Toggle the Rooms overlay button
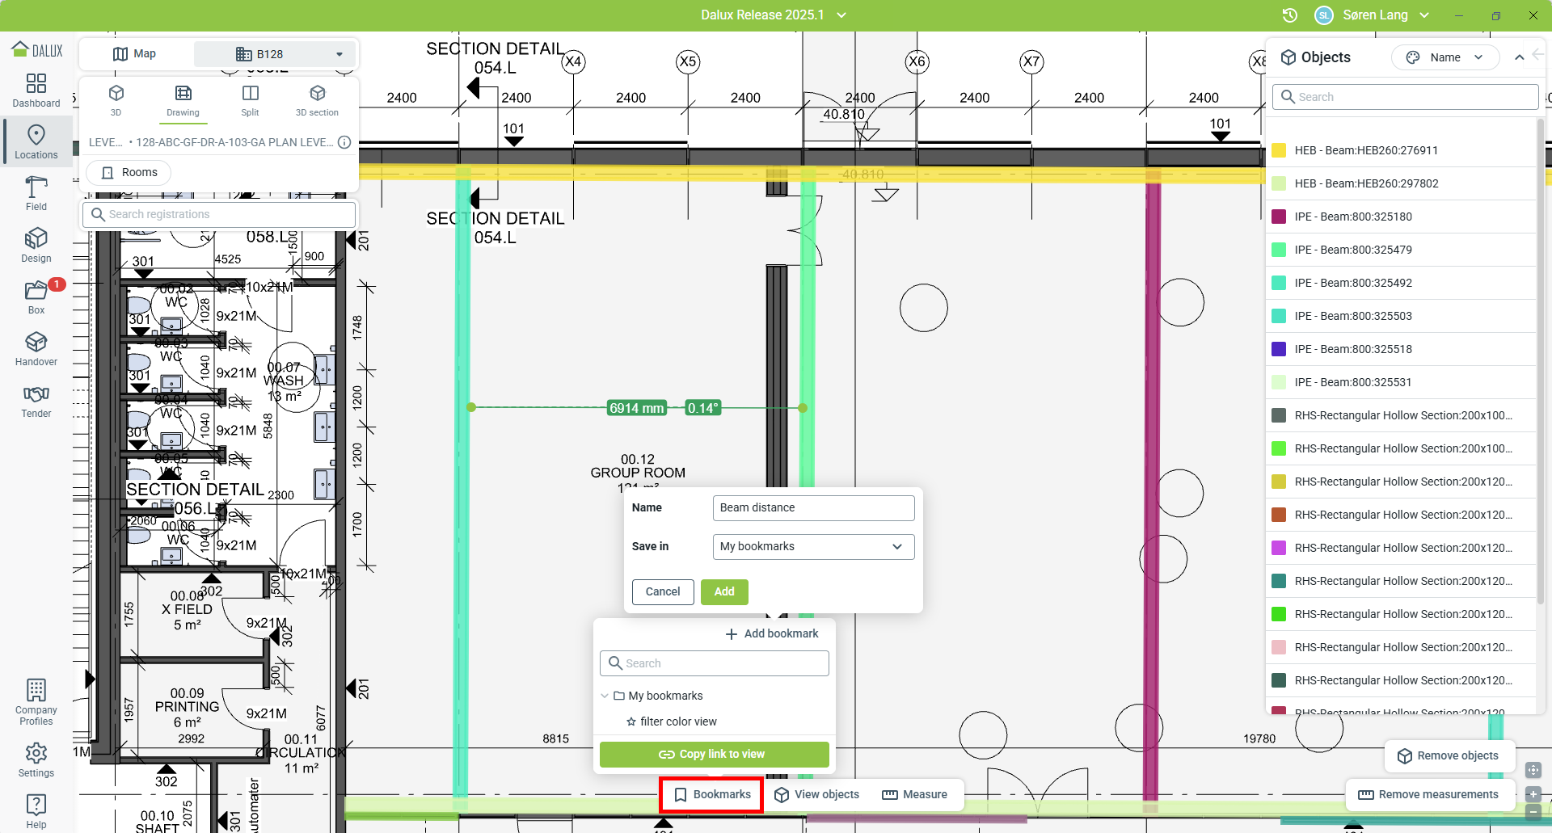 click(129, 172)
